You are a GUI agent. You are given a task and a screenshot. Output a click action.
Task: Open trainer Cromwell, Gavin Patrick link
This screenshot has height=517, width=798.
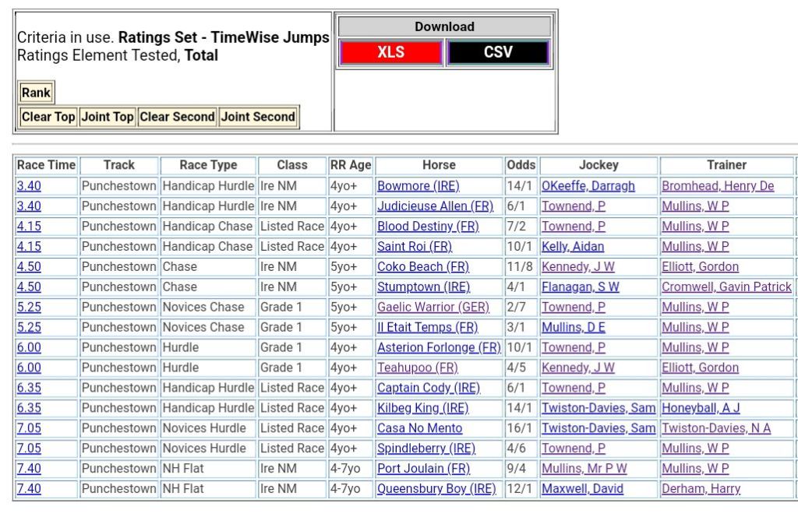click(x=726, y=287)
